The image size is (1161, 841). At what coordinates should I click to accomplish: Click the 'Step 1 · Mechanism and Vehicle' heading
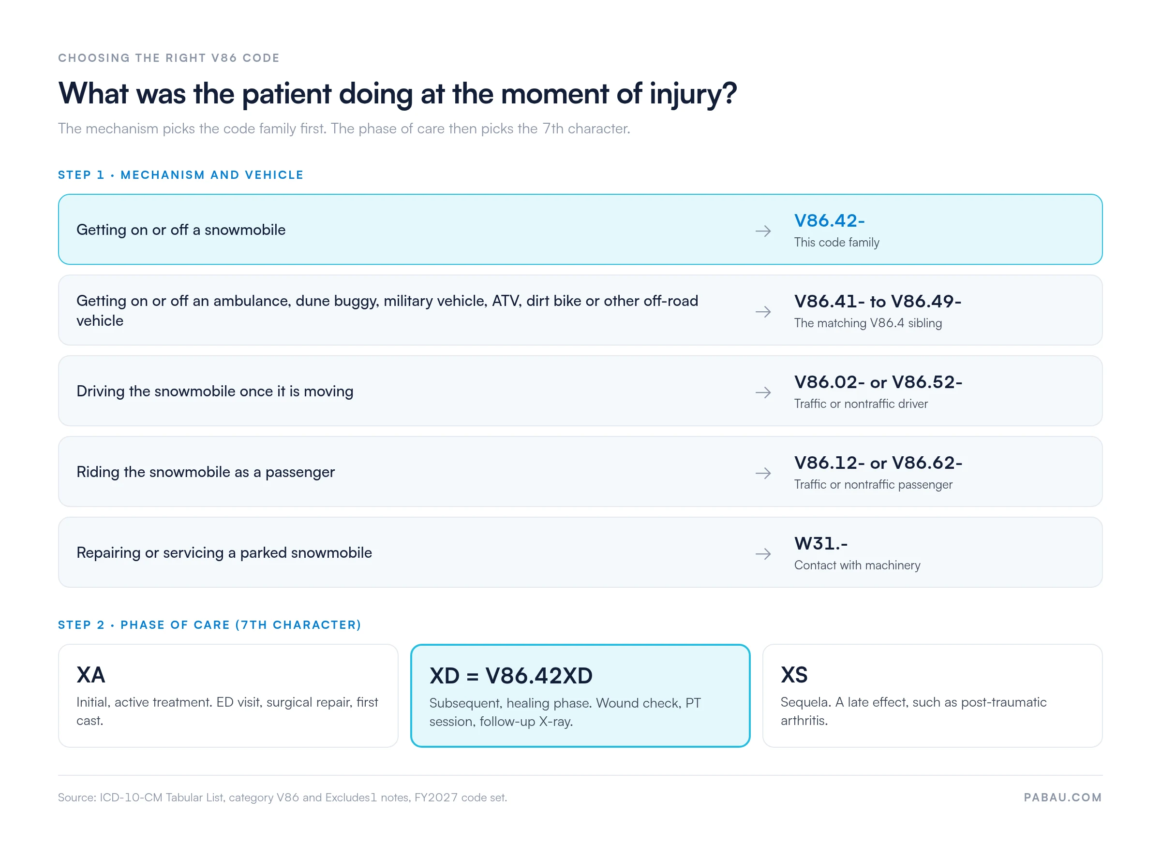click(x=181, y=175)
